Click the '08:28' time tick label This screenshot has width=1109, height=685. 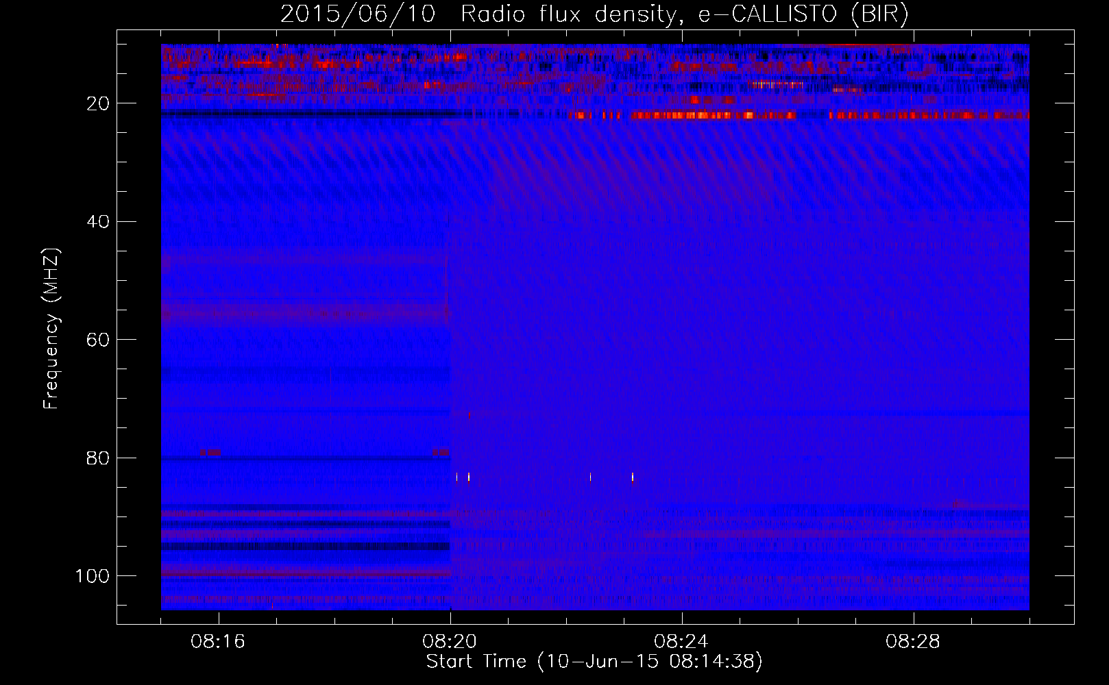[x=913, y=642]
